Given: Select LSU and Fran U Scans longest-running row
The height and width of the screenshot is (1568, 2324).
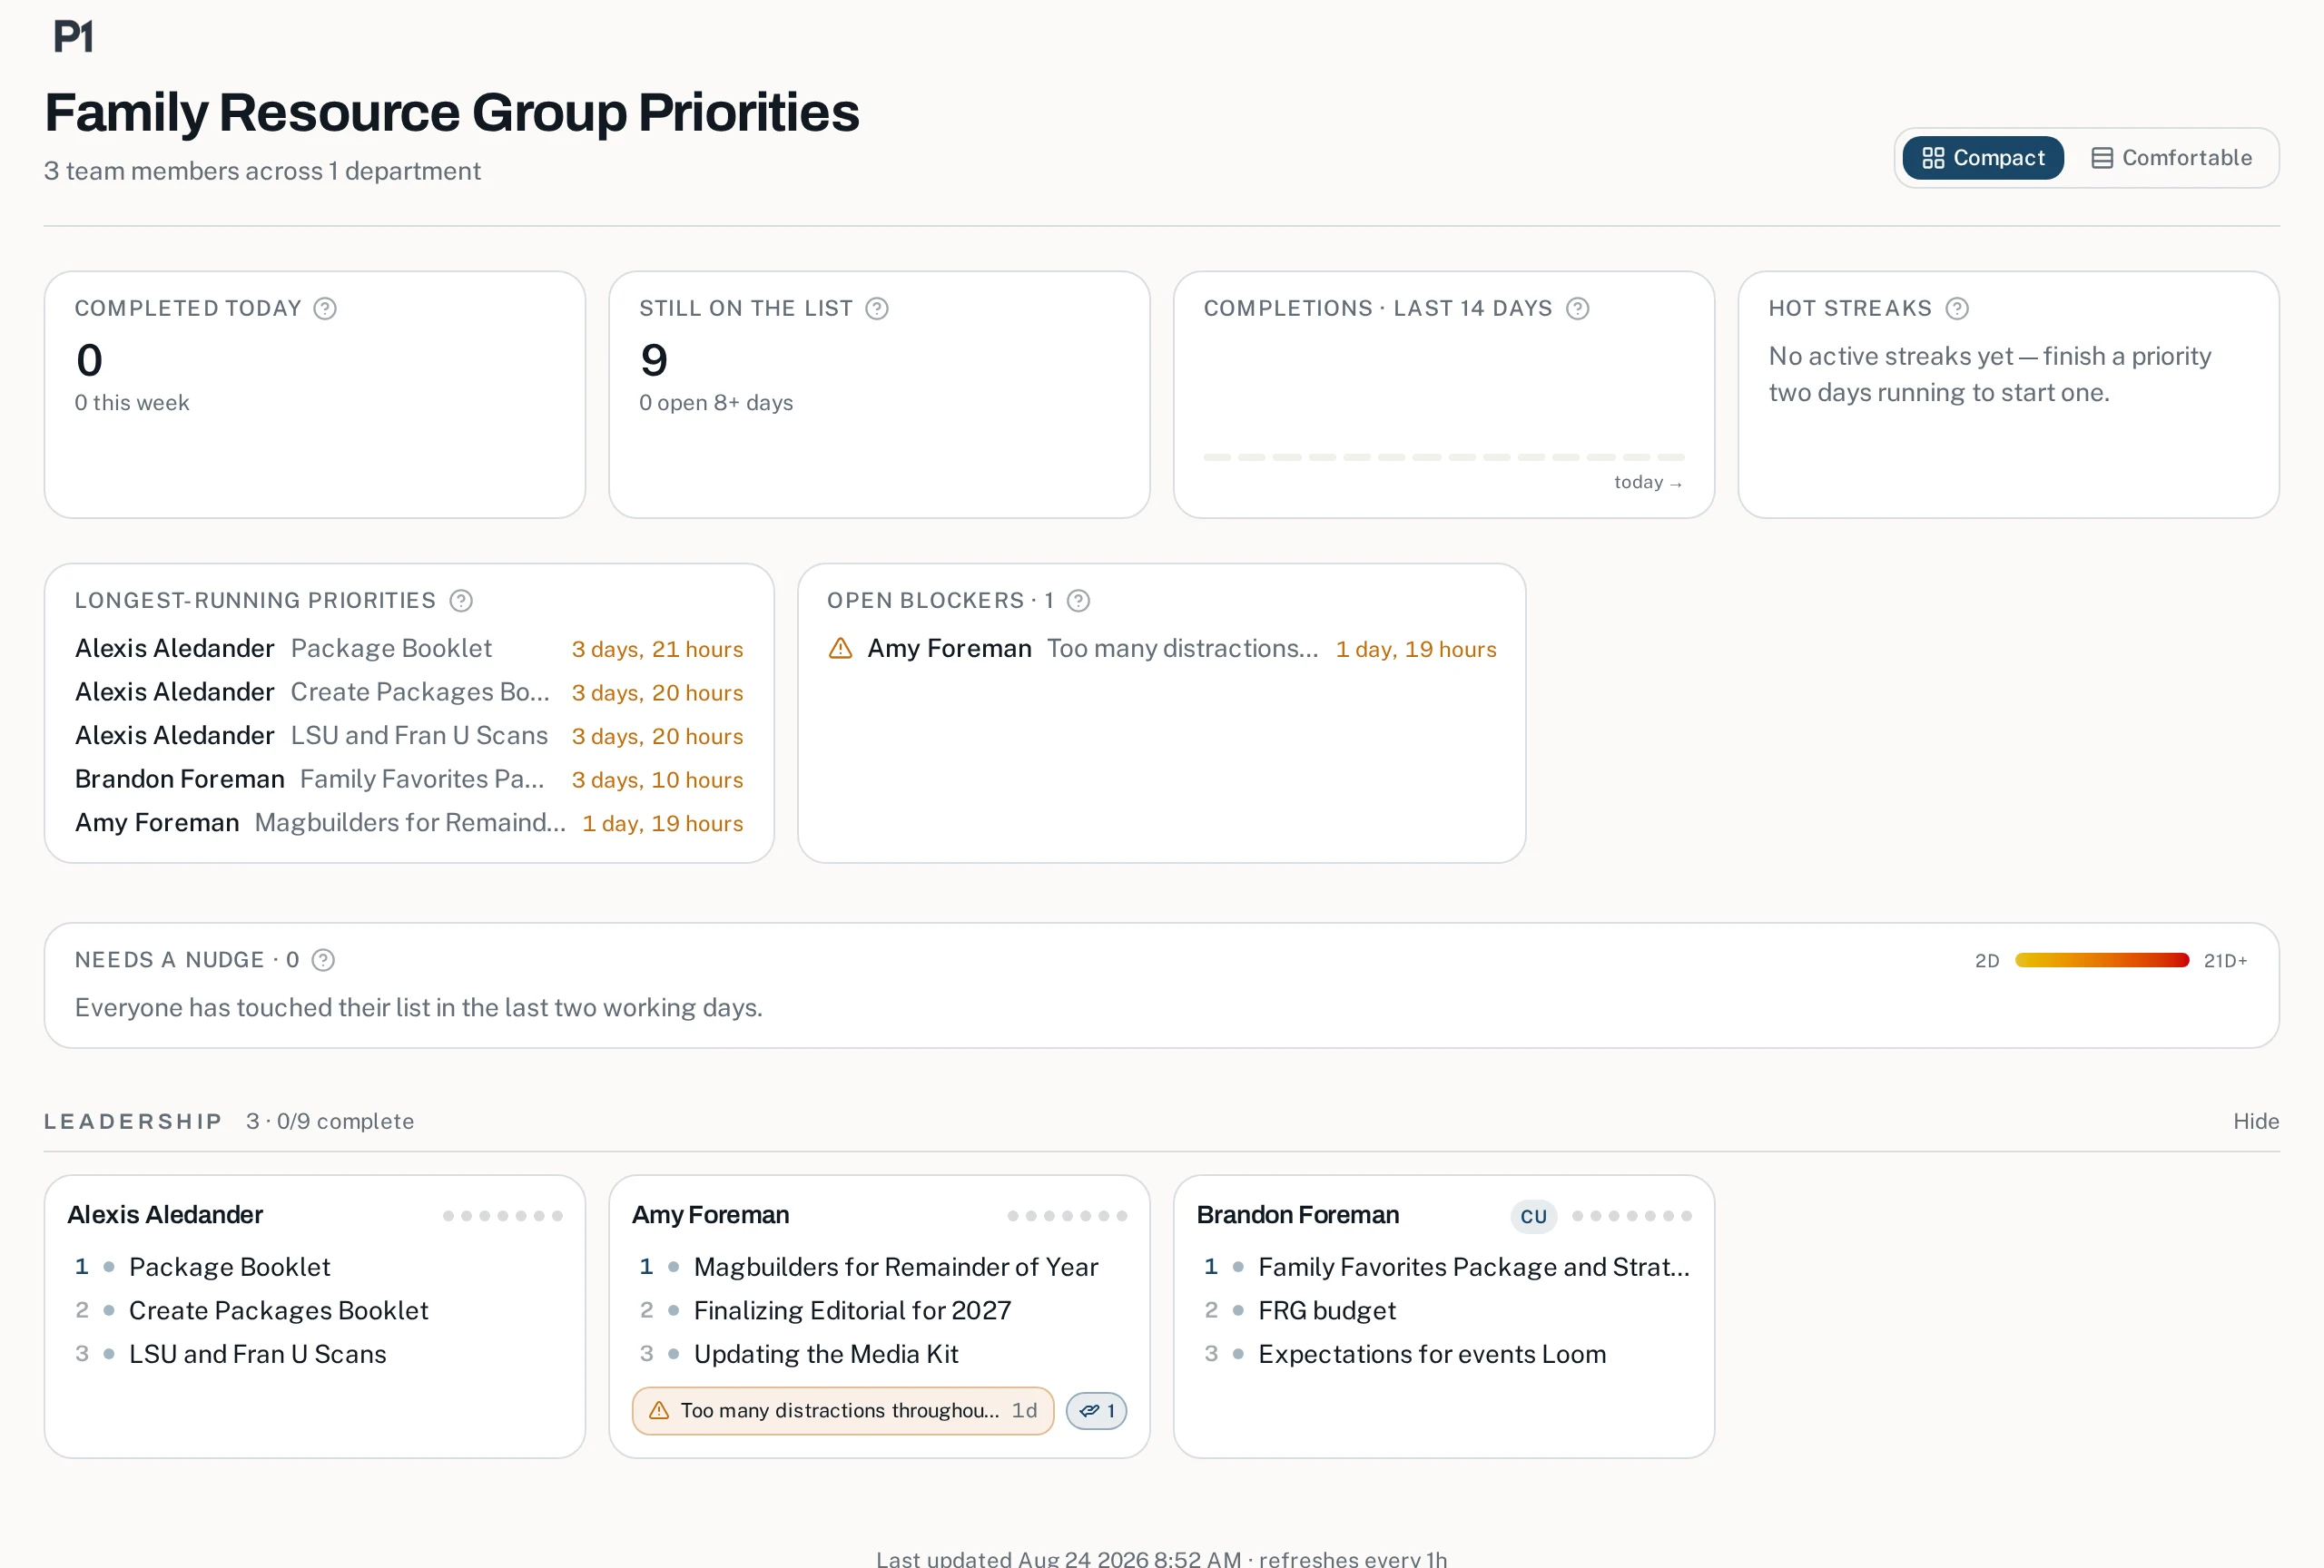Looking at the screenshot, I should point(409,737).
